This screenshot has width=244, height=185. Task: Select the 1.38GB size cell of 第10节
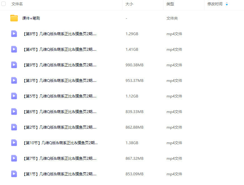coord(132,143)
